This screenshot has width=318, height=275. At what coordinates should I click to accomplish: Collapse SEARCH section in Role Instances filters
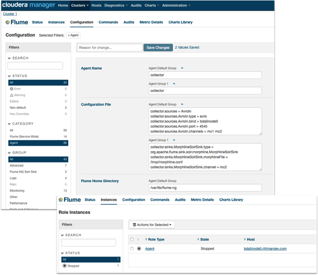pos(62,235)
